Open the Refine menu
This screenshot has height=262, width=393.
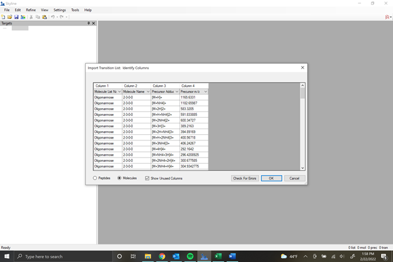(31, 10)
